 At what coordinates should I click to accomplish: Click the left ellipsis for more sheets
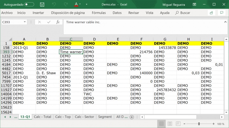[x=16, y=117]
